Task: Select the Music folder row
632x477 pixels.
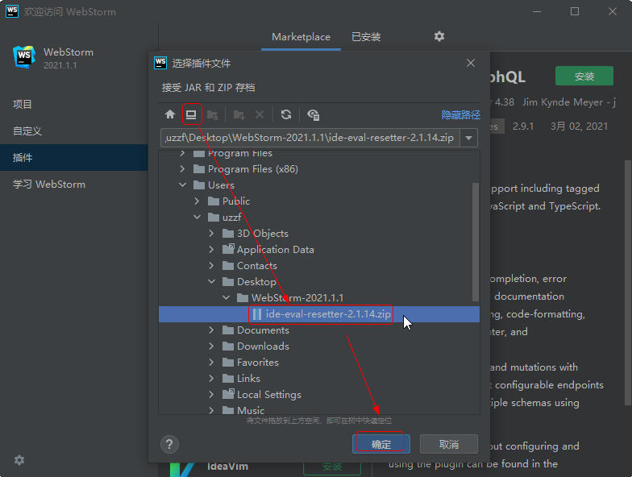Action: (319, 409)
